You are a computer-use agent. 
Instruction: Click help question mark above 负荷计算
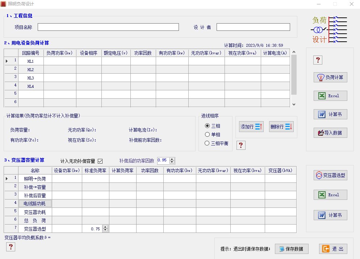[318, 60]
